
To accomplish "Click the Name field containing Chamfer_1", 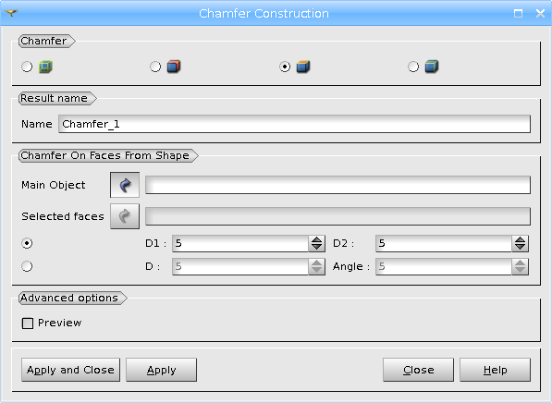I will pyautogui.click(x=294, y=124).
